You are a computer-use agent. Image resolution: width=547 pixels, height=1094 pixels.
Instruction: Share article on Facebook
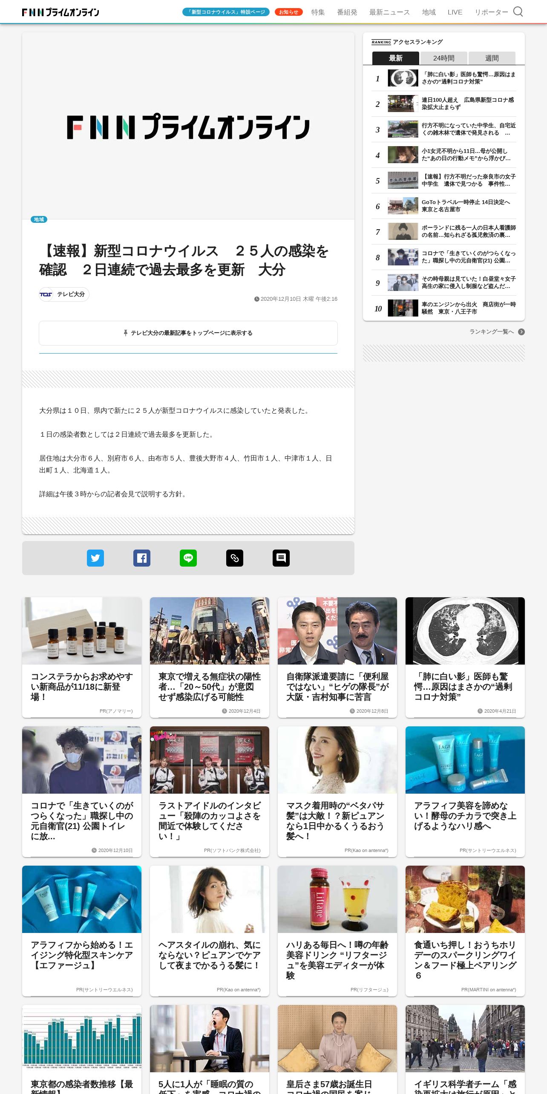(x=142, y=558)
